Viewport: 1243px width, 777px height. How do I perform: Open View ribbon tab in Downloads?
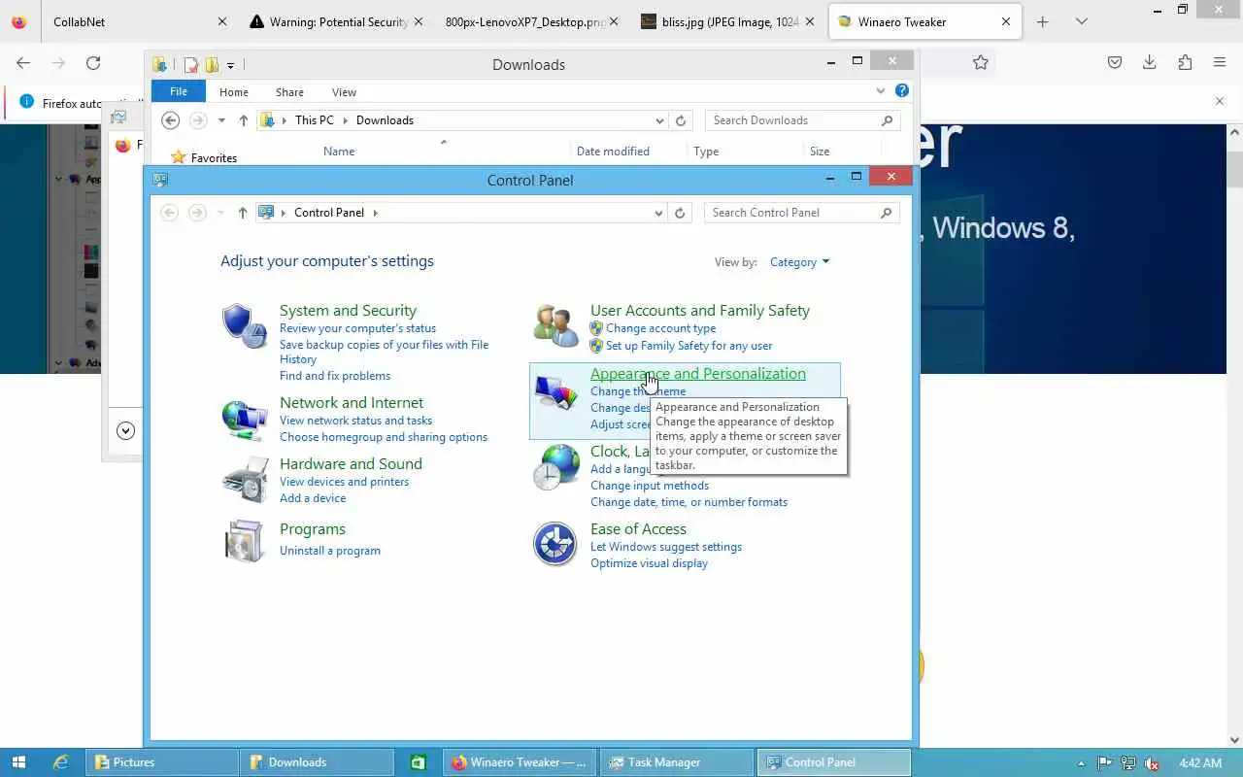[x=344, y=92]
